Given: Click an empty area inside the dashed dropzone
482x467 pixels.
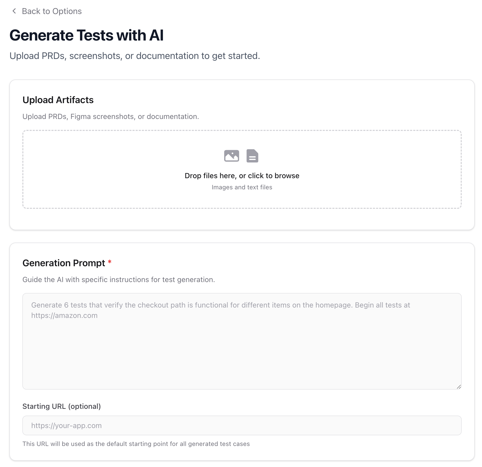Looking at the screenshot, I should coord(104,169).
